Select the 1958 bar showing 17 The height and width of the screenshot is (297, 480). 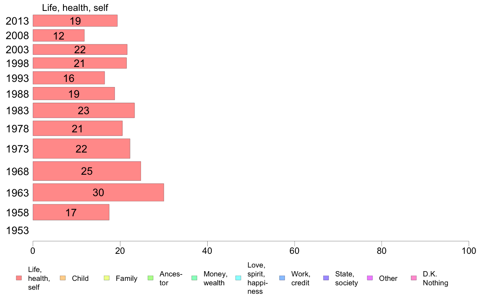71,212
